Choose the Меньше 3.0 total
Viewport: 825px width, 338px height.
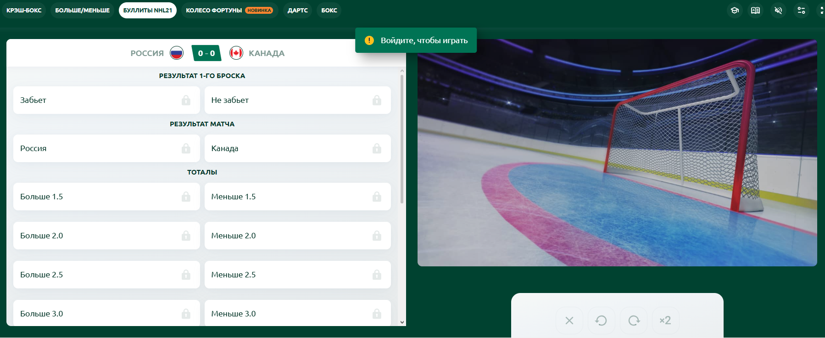(x=298, y=313)
